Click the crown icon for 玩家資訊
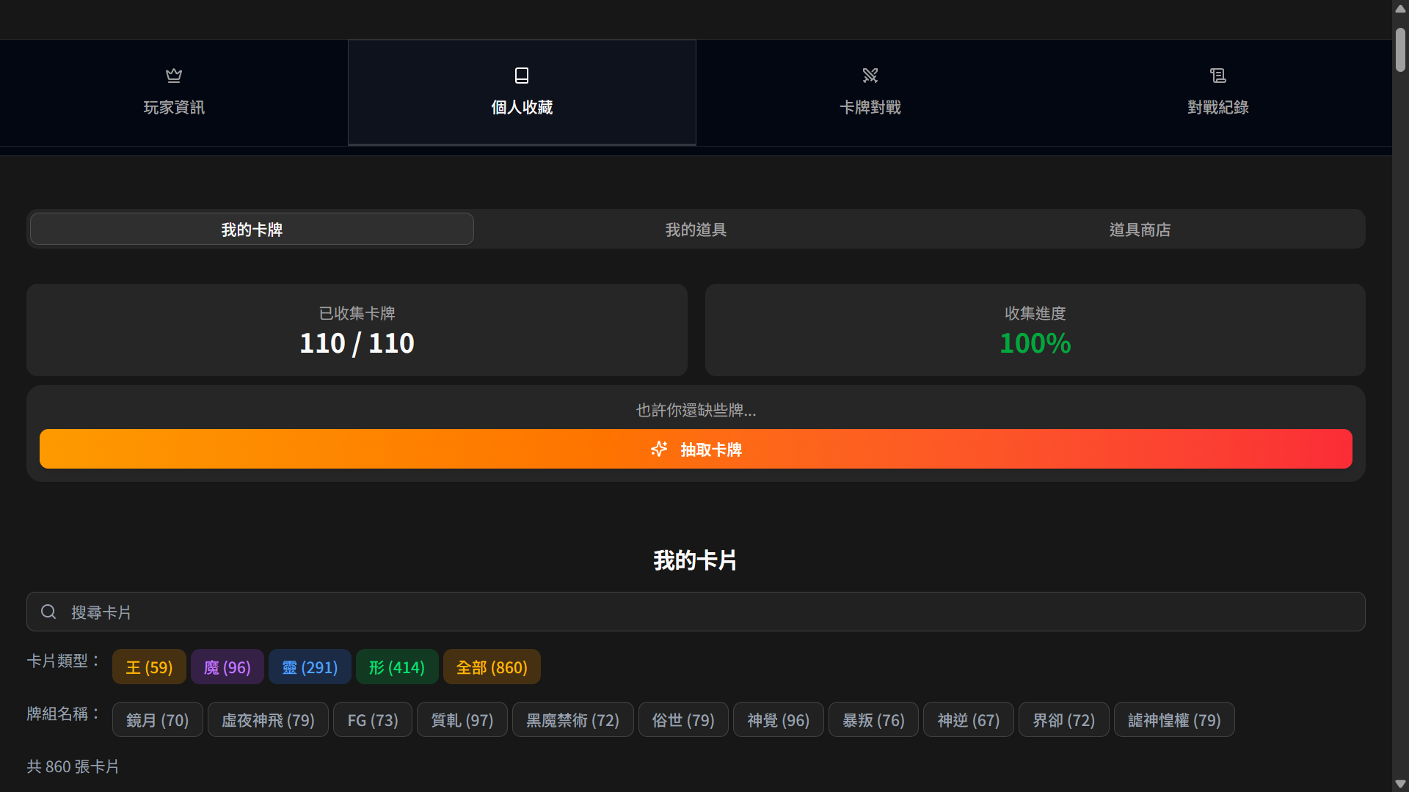 click(x=174, y=76)
